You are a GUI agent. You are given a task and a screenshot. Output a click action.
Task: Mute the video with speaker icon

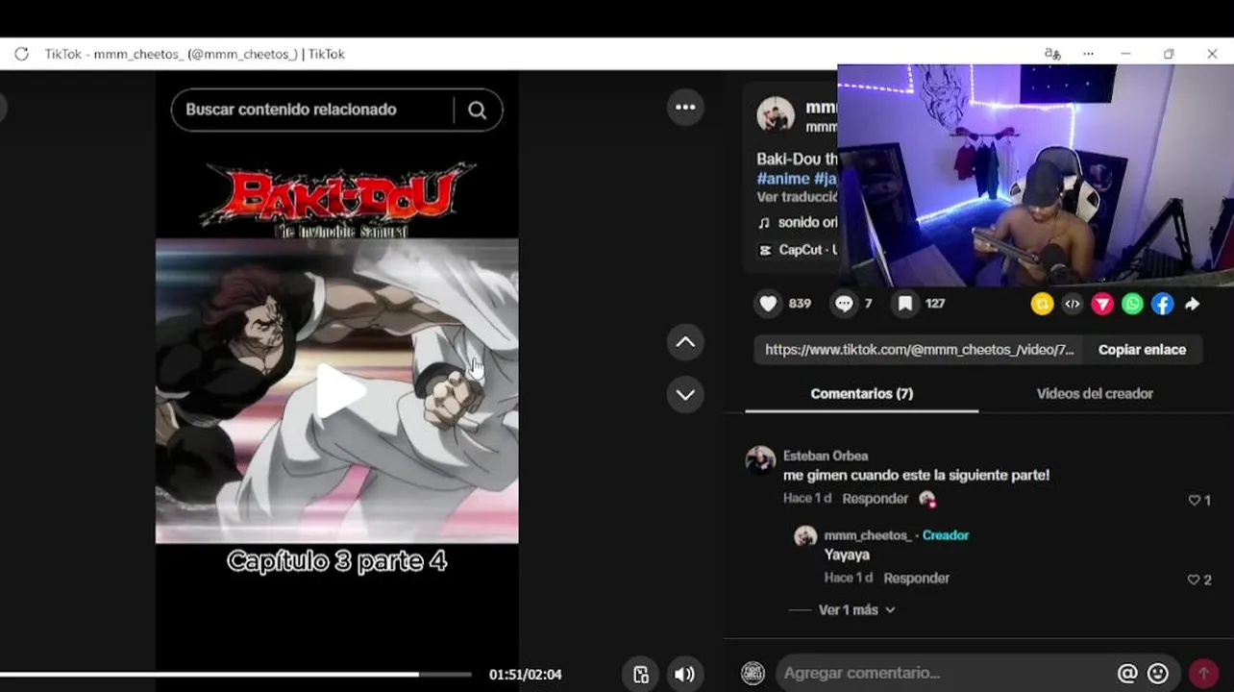click(684, 674)
